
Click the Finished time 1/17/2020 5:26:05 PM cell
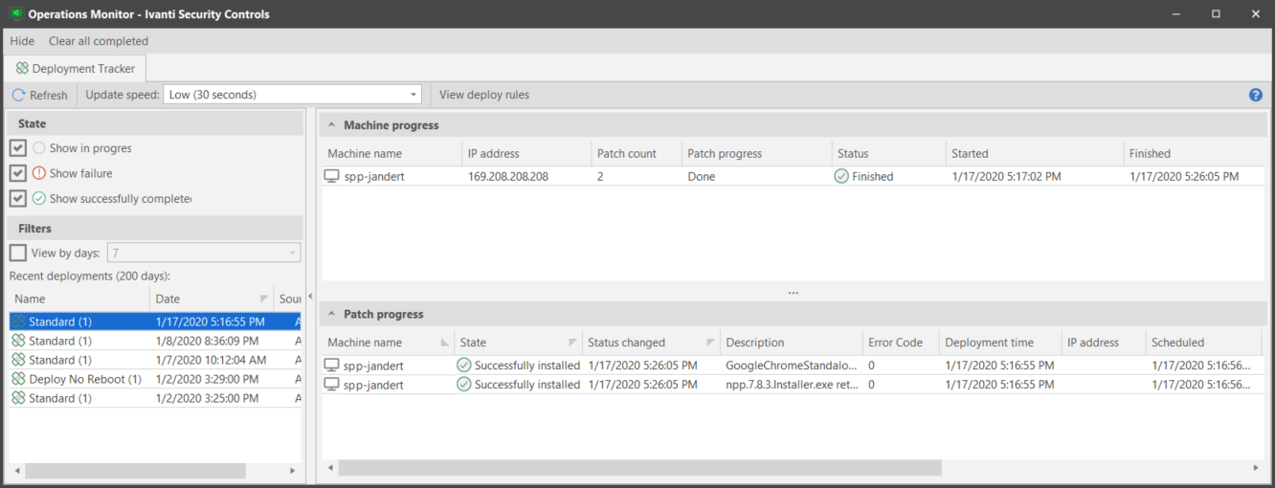pyautogui.click(x=1184, y=176)
